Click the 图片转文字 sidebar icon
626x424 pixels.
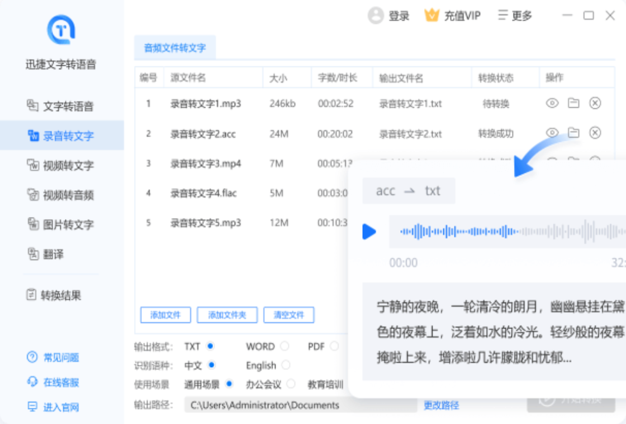point(32,224)
